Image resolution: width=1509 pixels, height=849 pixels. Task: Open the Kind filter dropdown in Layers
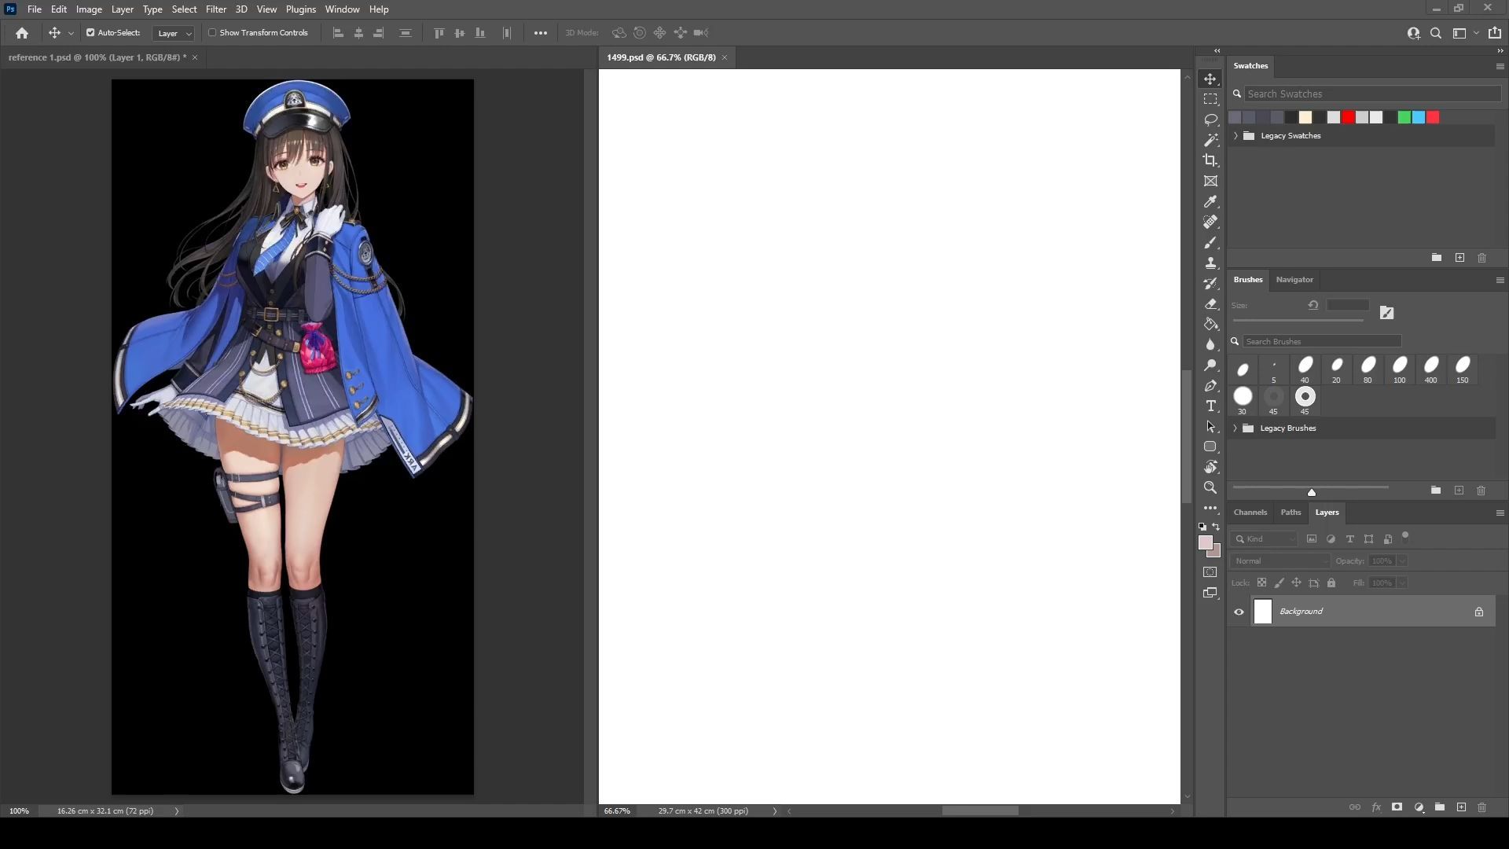[x=1265, y=539]
